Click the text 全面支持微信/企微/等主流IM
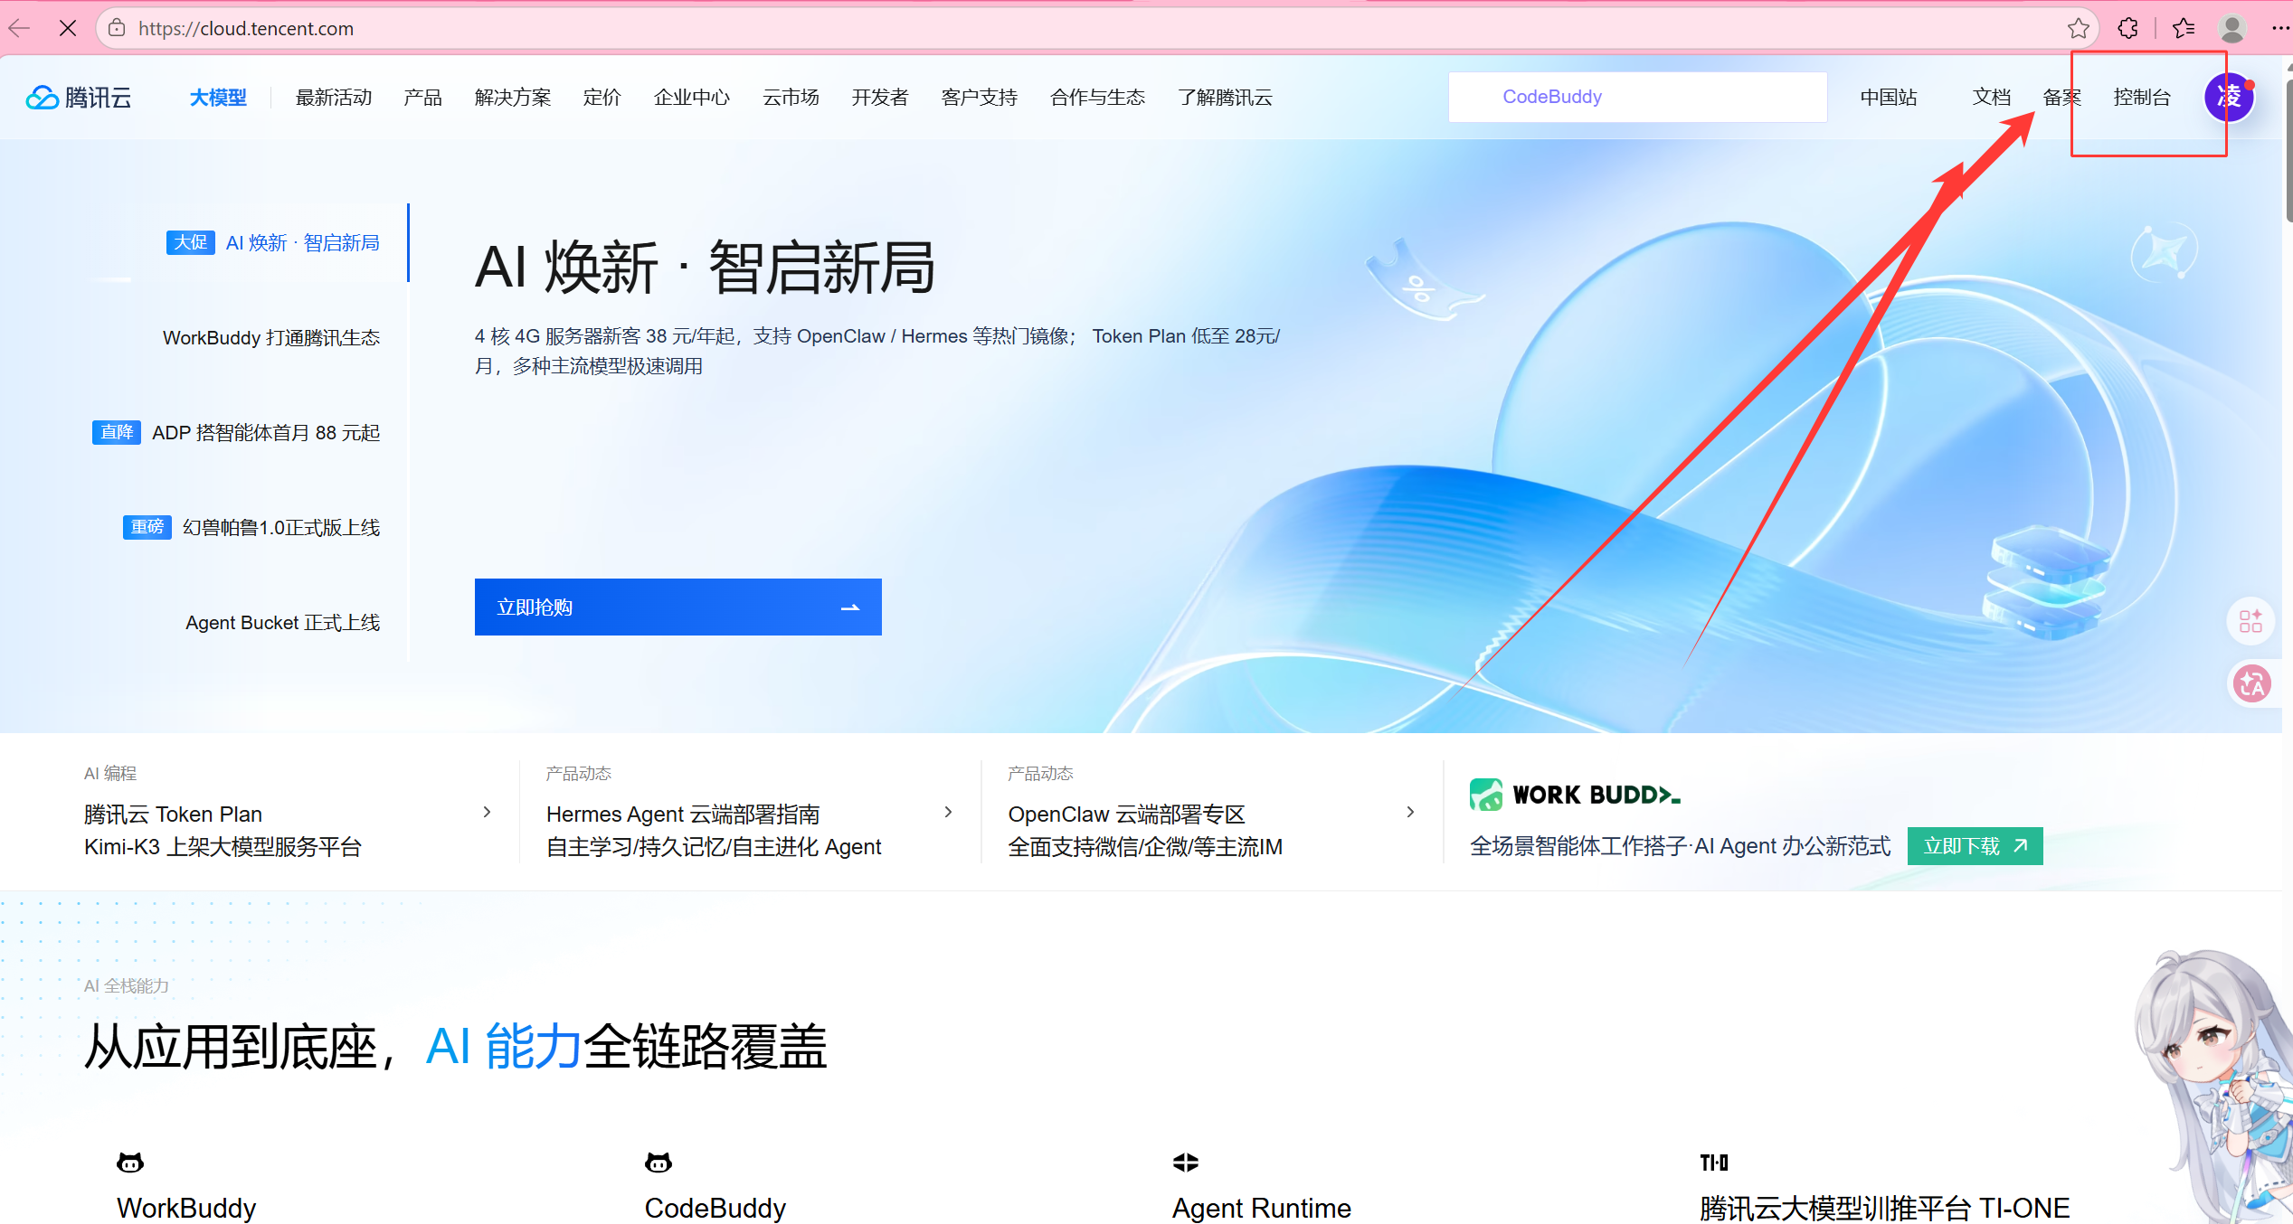The width and height of the screenshot is (2293, 1224). [x=1145, y=846]
